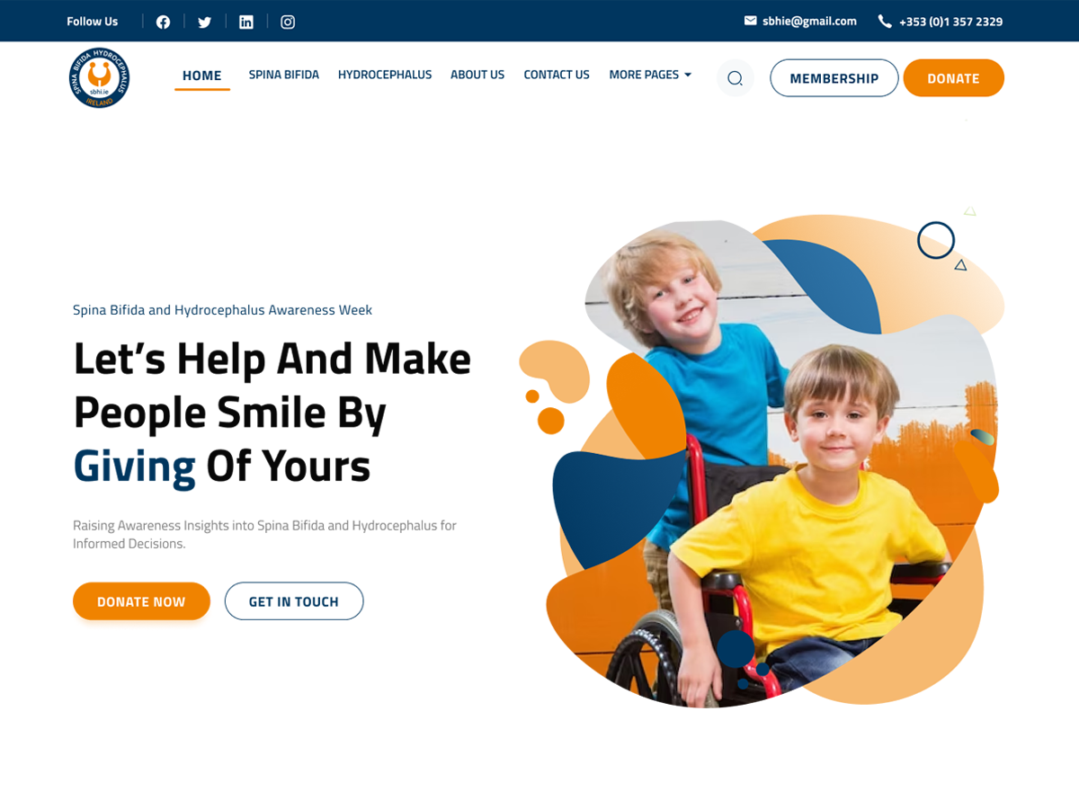Select the Home menu item
1079x809 pixels.
click(201, 76)
